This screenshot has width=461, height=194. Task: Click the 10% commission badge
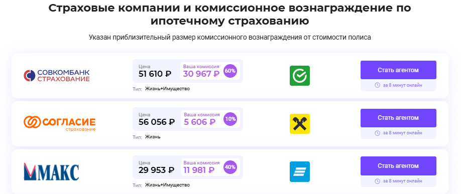(230, 119)
